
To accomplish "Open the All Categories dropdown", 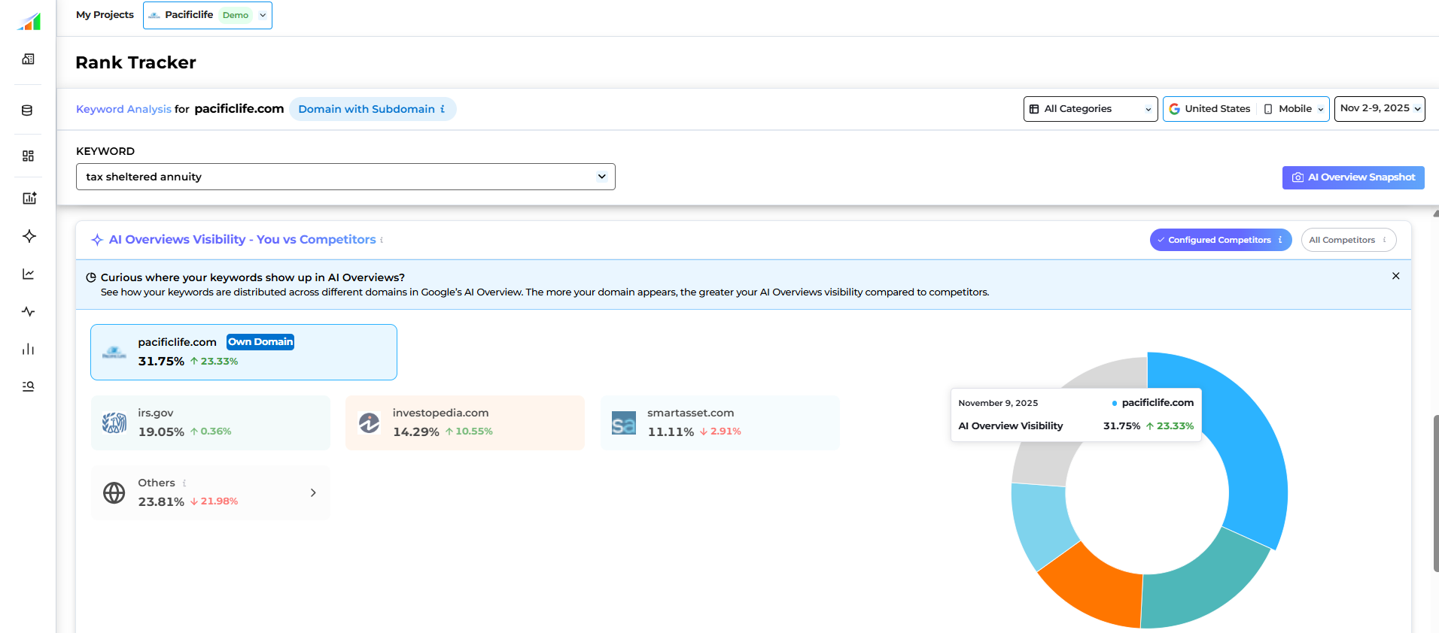I will 1091,109.
